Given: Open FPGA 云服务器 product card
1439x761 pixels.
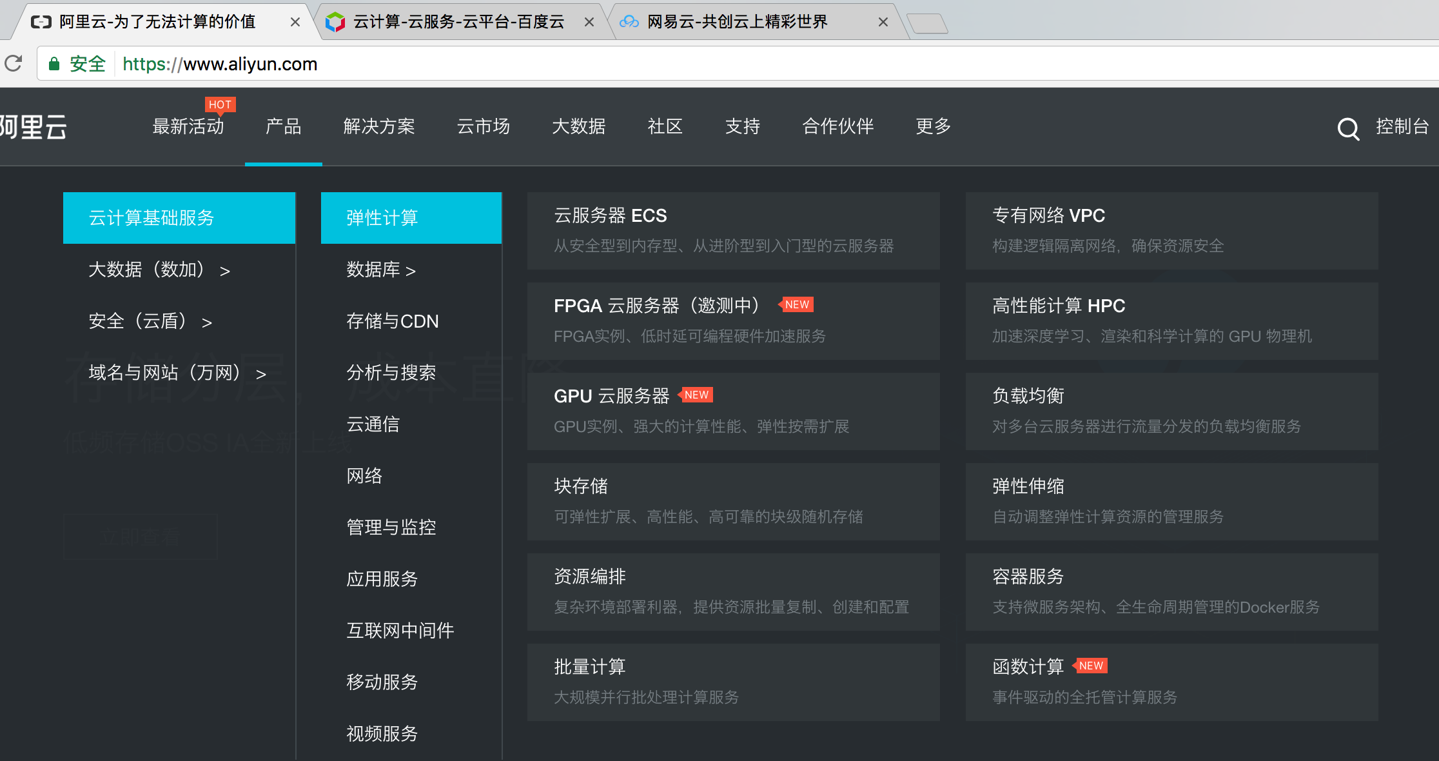Looking at the screenshot, I should point(734,321).
